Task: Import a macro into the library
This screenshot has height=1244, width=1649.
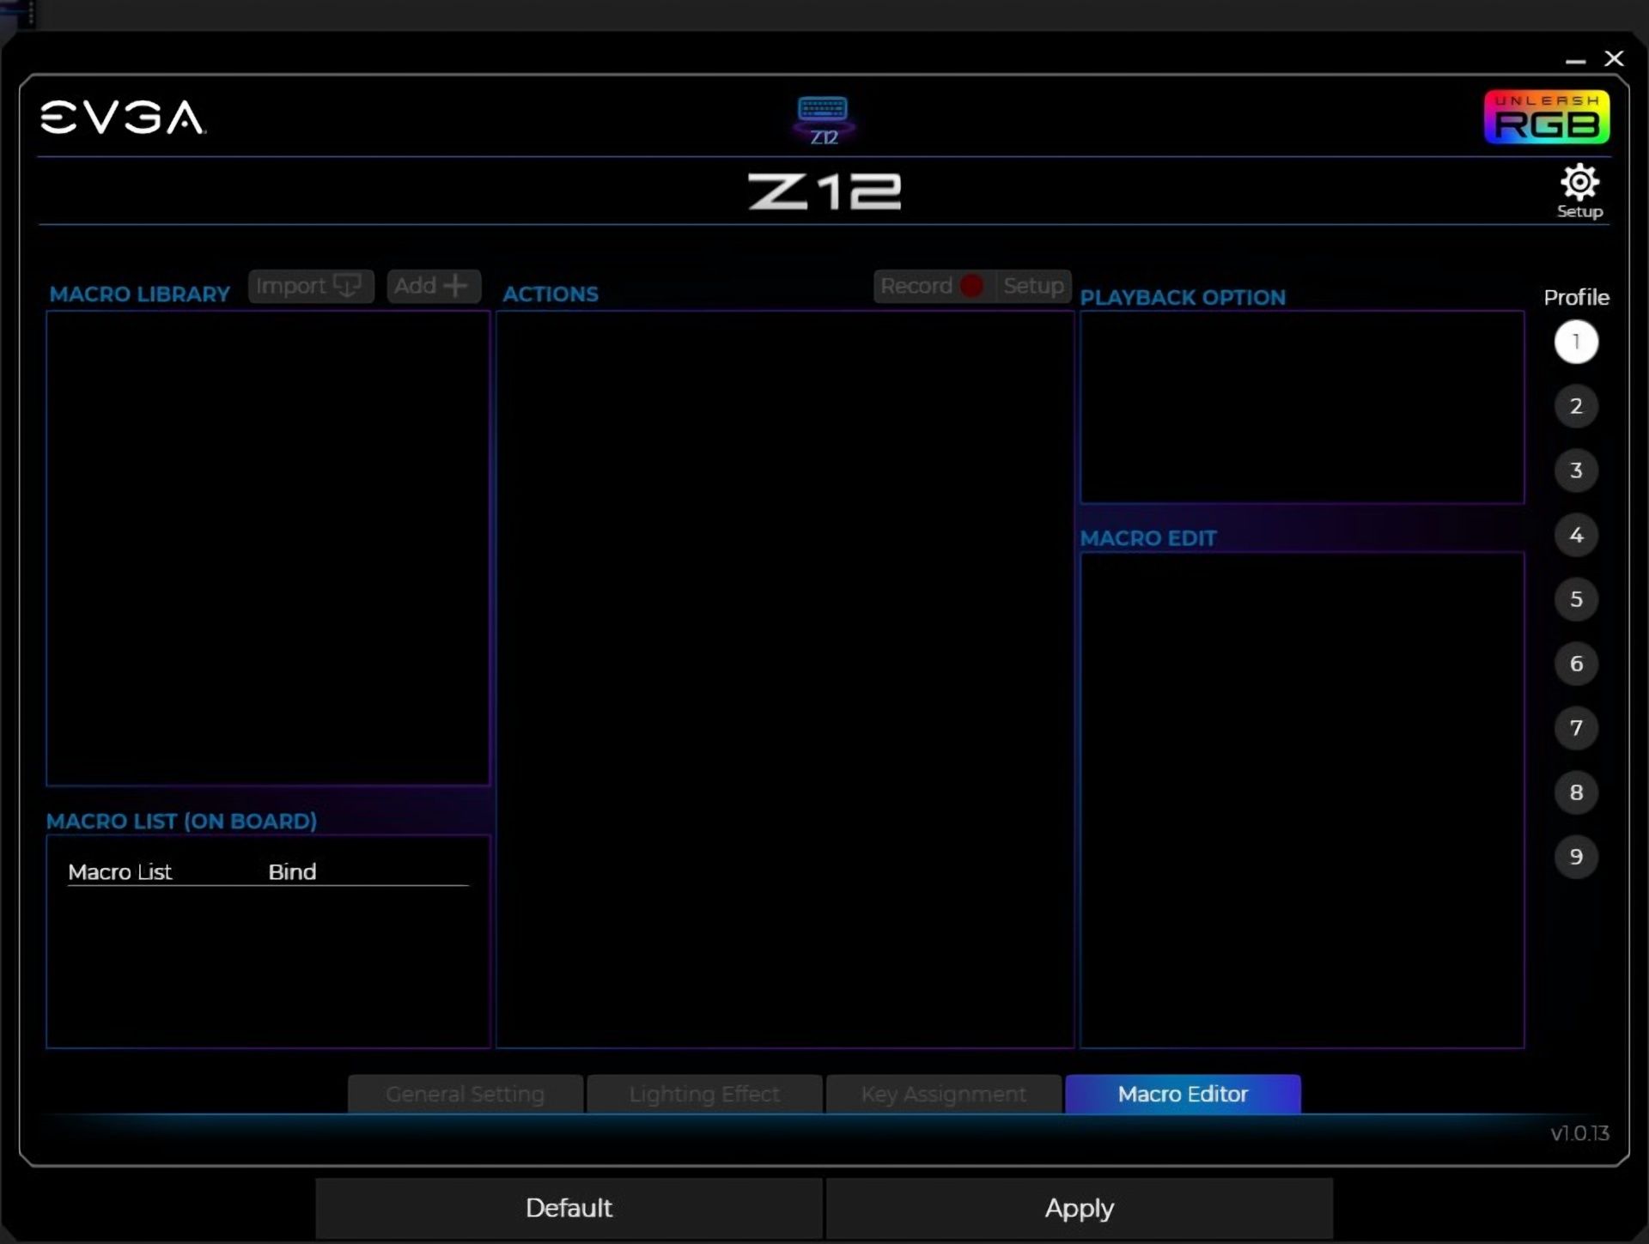Action: (x=311, y=286)
